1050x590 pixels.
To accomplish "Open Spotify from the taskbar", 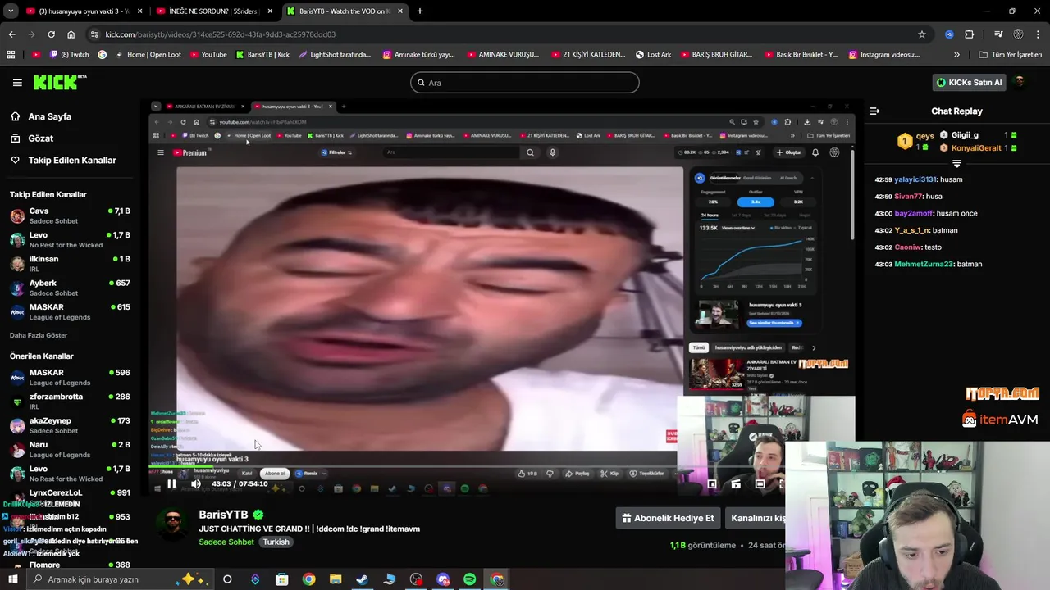I will [x=469, y=579].
